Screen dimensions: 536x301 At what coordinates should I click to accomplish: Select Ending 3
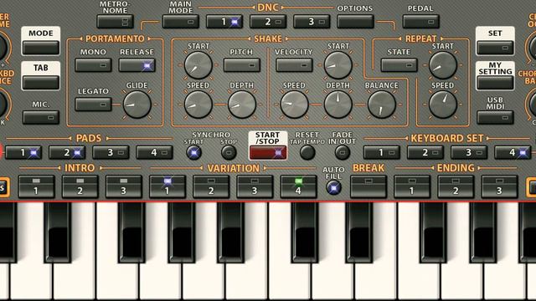tap(500, 186)
